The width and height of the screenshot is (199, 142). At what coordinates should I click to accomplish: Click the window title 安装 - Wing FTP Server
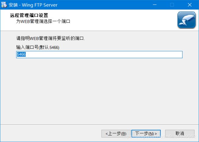[x=33, y=5]
